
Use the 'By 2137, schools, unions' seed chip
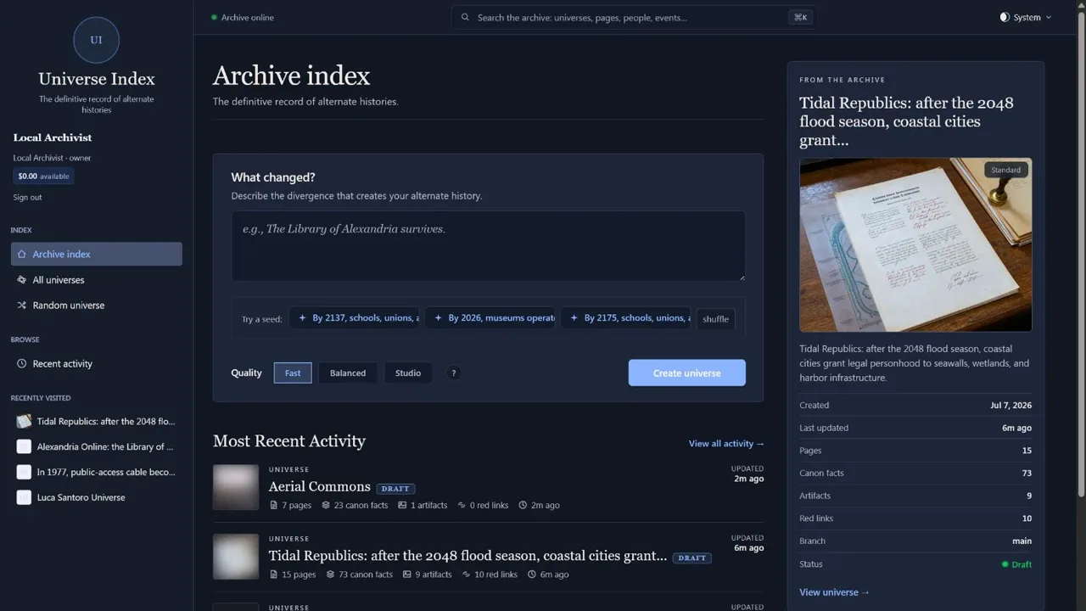pos(355,318)
